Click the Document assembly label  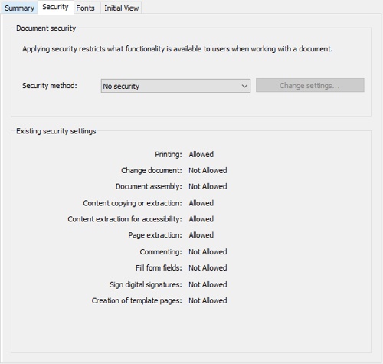pos(149,186)
